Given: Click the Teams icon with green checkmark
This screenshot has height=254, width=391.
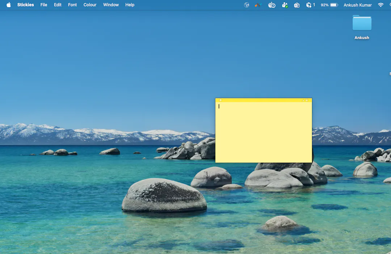Looking at the screenshot, I should [x=285, y=5].
